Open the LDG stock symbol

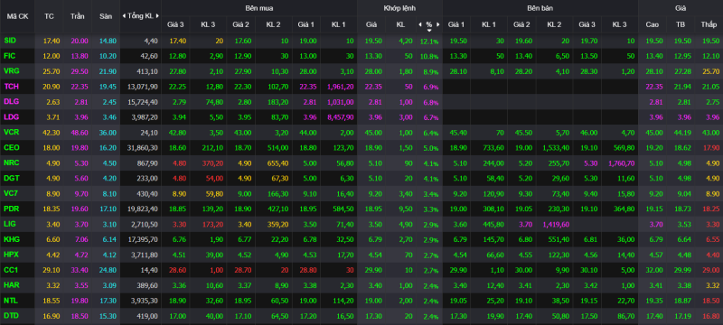click(x=11, y=117)
